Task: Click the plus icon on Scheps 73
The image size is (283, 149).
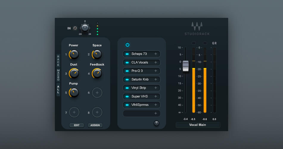Action: [156, 54]
